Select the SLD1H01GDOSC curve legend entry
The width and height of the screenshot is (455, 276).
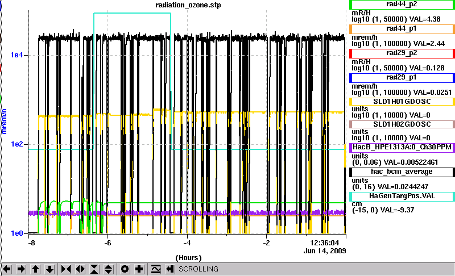(402, 102)
